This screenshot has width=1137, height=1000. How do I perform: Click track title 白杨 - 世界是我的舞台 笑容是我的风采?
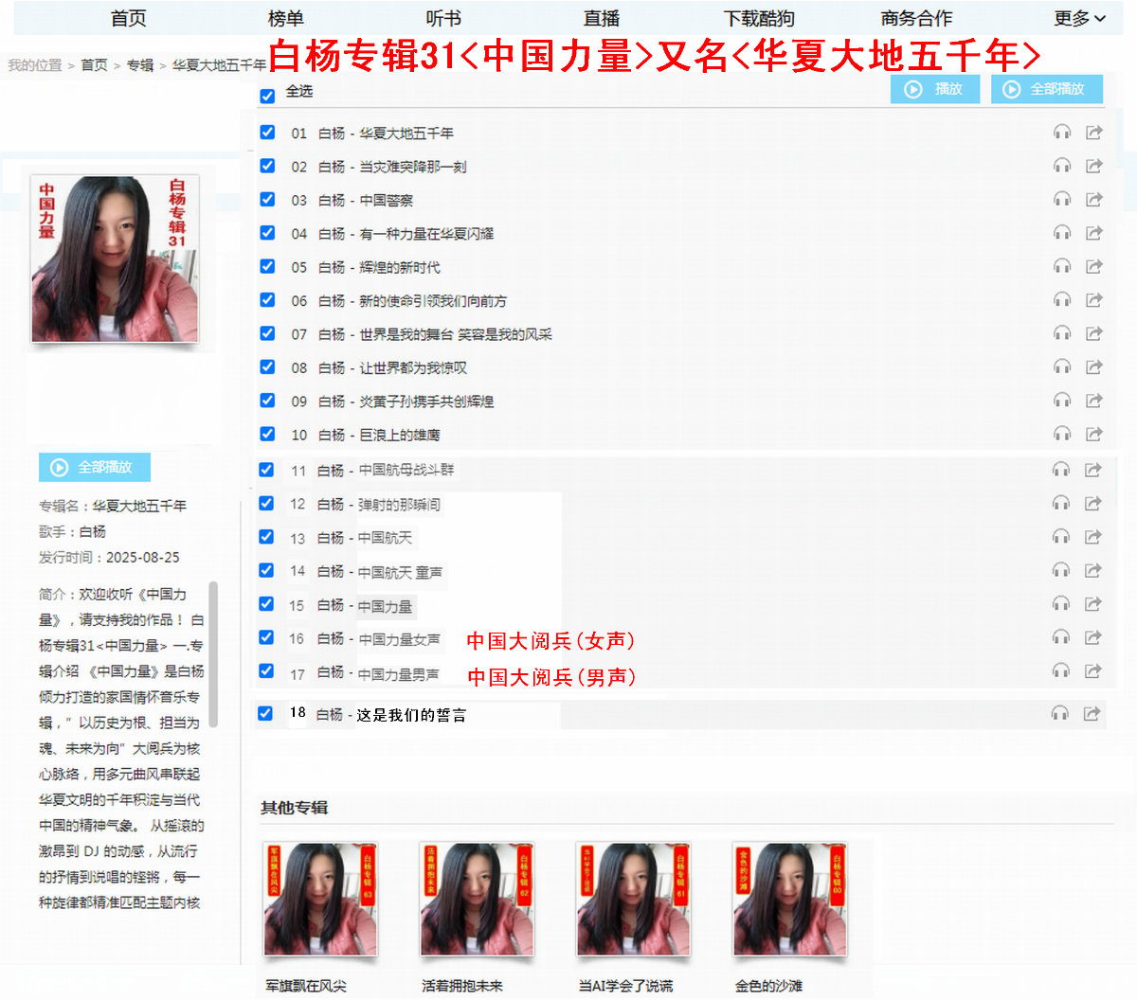(x=435, y=333)
